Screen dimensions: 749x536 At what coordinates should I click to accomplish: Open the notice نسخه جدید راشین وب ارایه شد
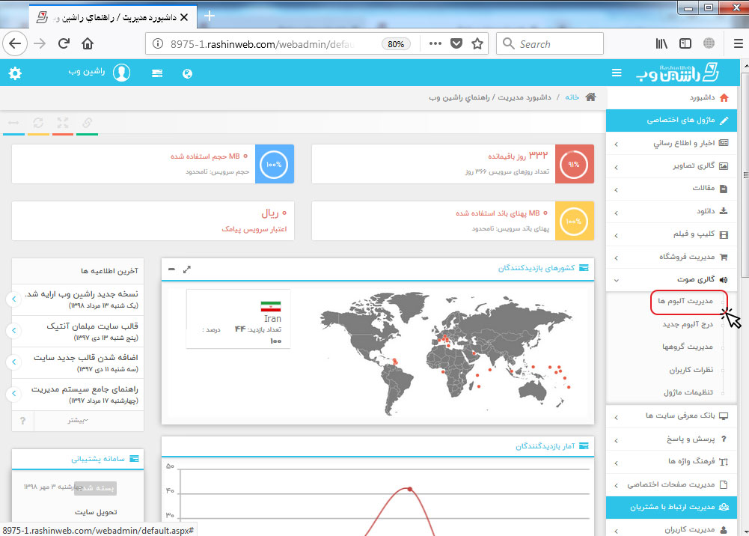pyautogui.click(x=82, y=293)
